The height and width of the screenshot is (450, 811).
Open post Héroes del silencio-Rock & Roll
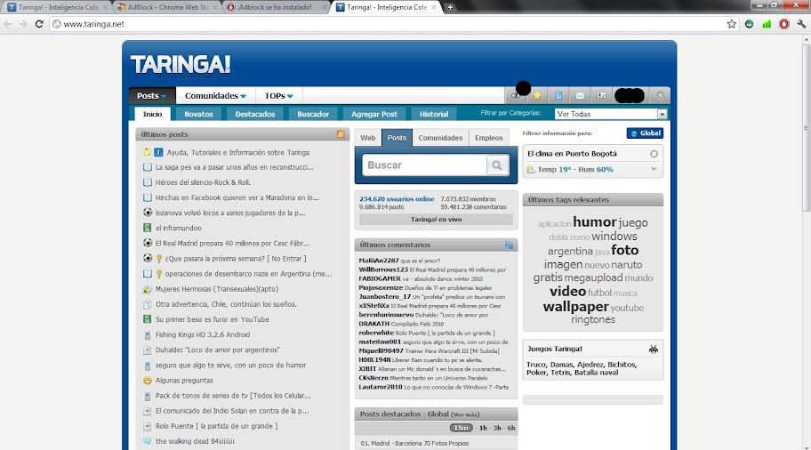coord(203,182)
